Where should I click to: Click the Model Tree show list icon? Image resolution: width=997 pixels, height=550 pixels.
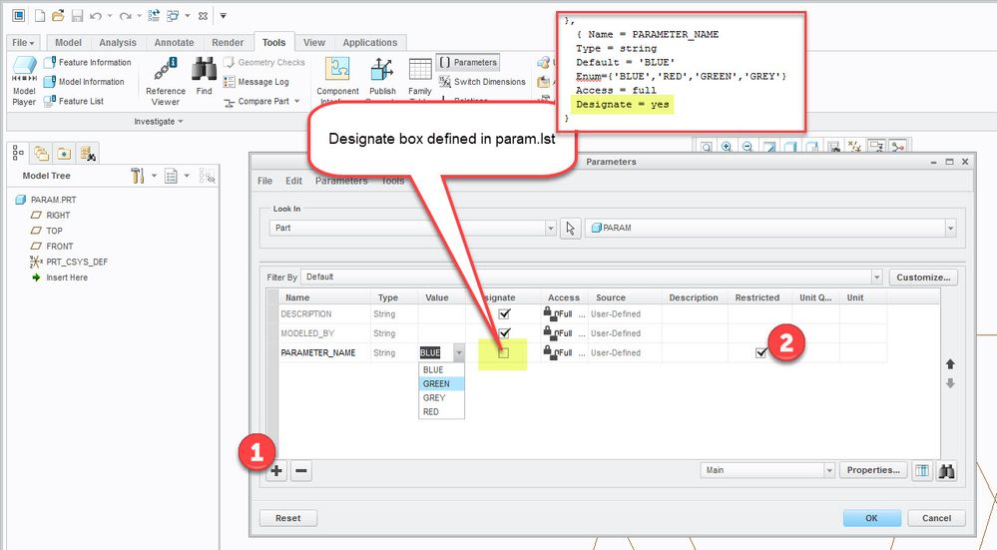click(171, 176)
